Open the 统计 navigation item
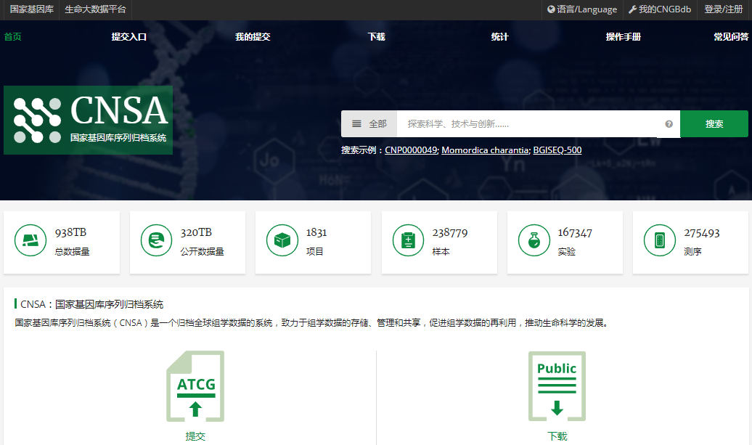 point(499,37)
